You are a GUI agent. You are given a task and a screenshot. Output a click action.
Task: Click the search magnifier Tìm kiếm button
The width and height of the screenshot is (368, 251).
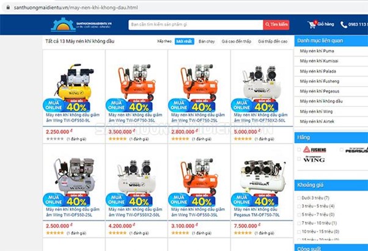(x=276, y=24)
